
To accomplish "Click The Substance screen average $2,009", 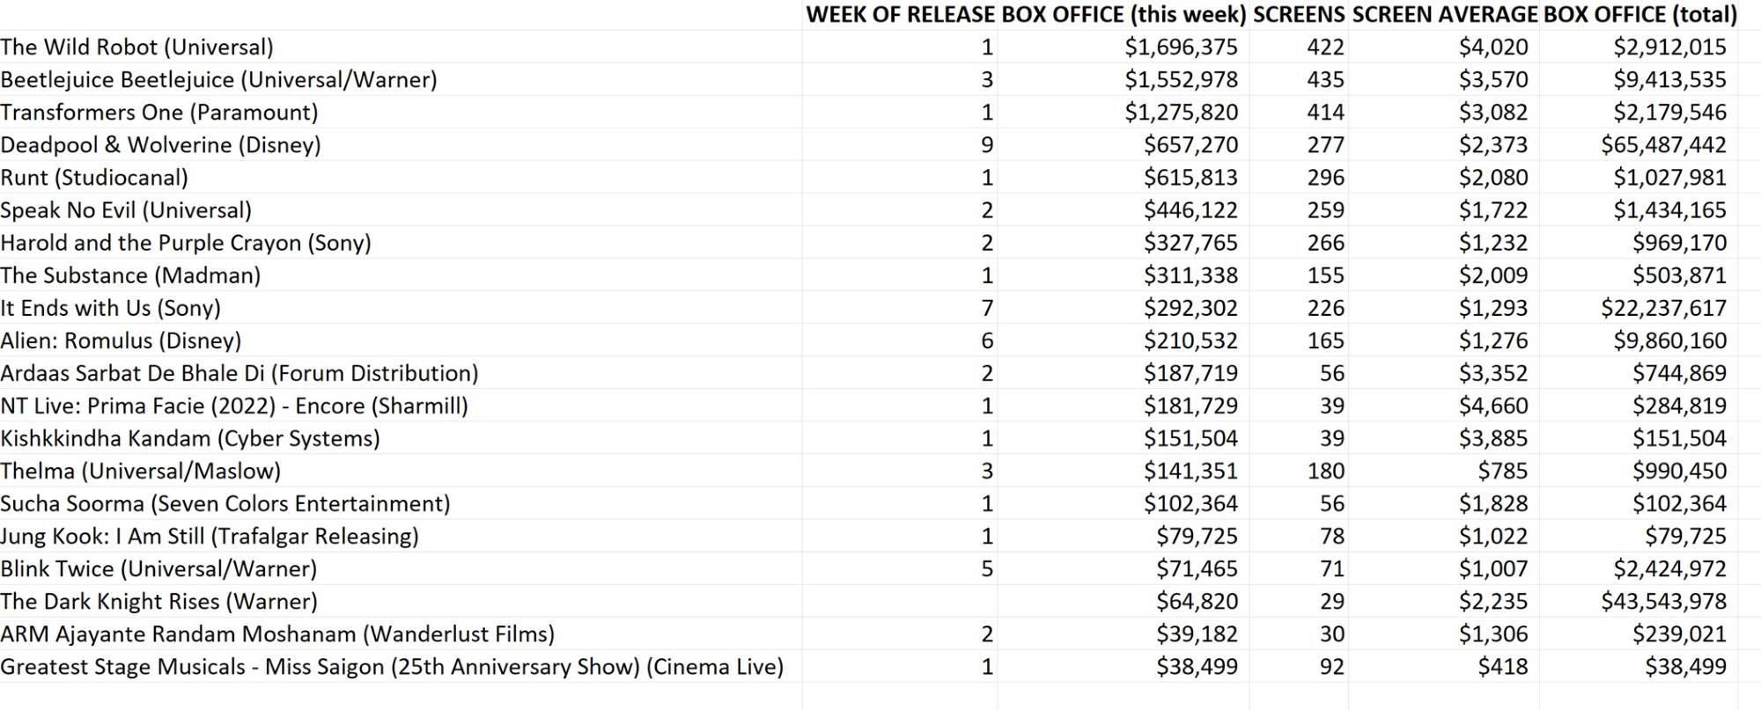I will pyautogui.click(x=1492, y=275).
